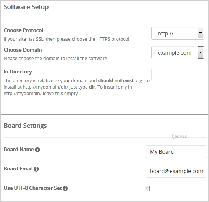This screenshot has width=209, height=202.
Task: Click the Choose Protocol label
Action: click(x=23, y=30)
